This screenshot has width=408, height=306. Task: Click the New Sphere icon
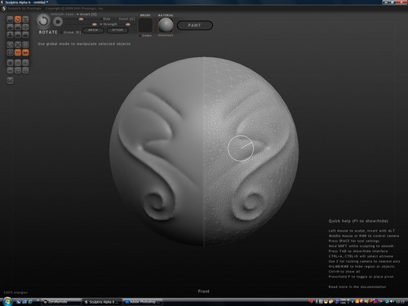10,63
